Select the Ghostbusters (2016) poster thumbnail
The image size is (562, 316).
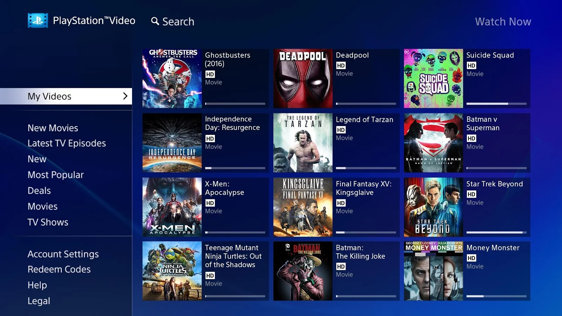[x=172, y=78]
